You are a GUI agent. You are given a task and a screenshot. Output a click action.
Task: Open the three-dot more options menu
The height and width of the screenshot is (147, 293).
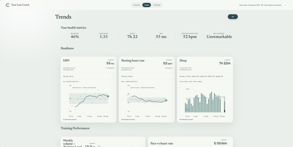285,5
